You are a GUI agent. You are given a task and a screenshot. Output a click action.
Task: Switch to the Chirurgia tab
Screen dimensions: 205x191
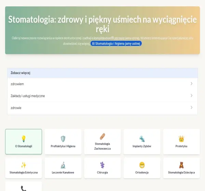tap(102, 168)
